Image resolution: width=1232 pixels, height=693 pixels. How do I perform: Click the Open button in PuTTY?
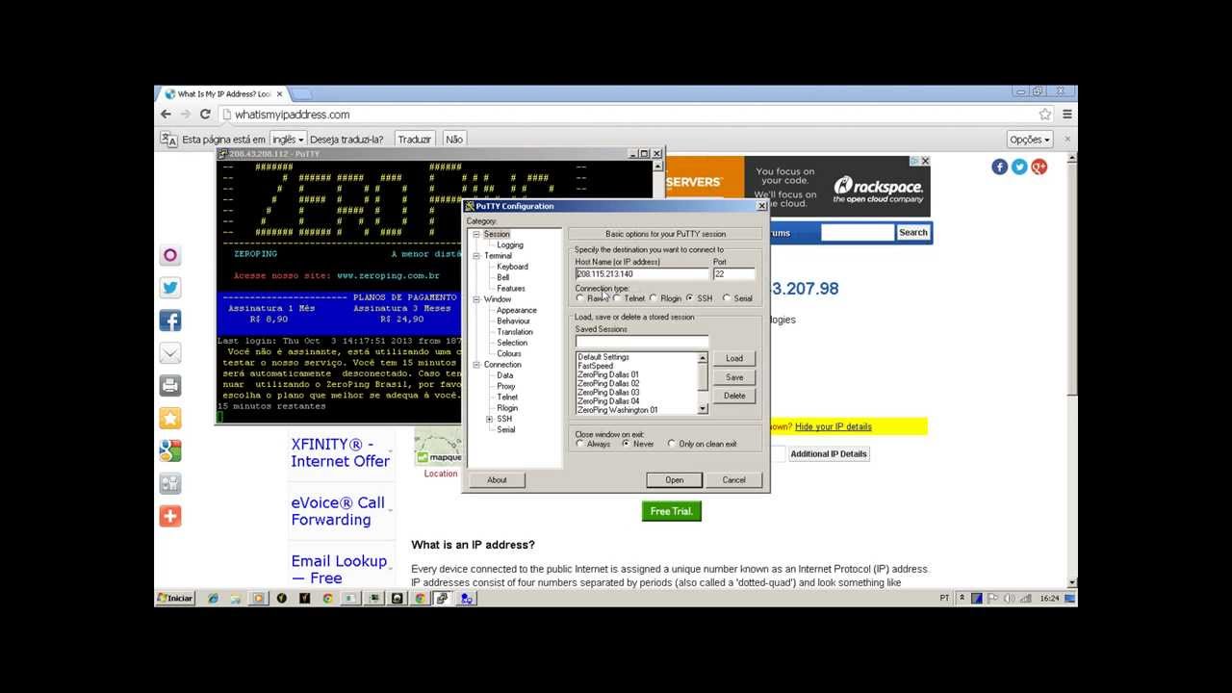(674, 479)
